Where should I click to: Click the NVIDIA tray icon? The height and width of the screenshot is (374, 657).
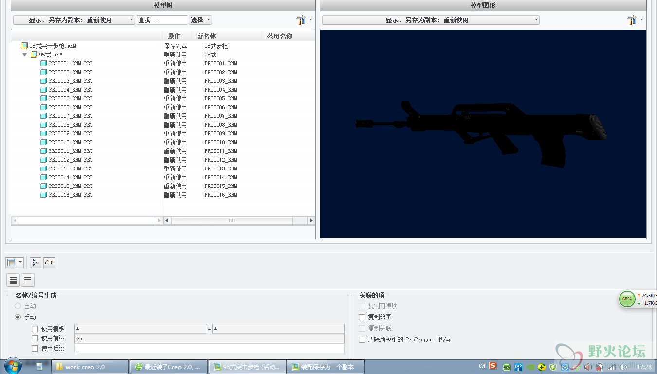click(530, 367)
